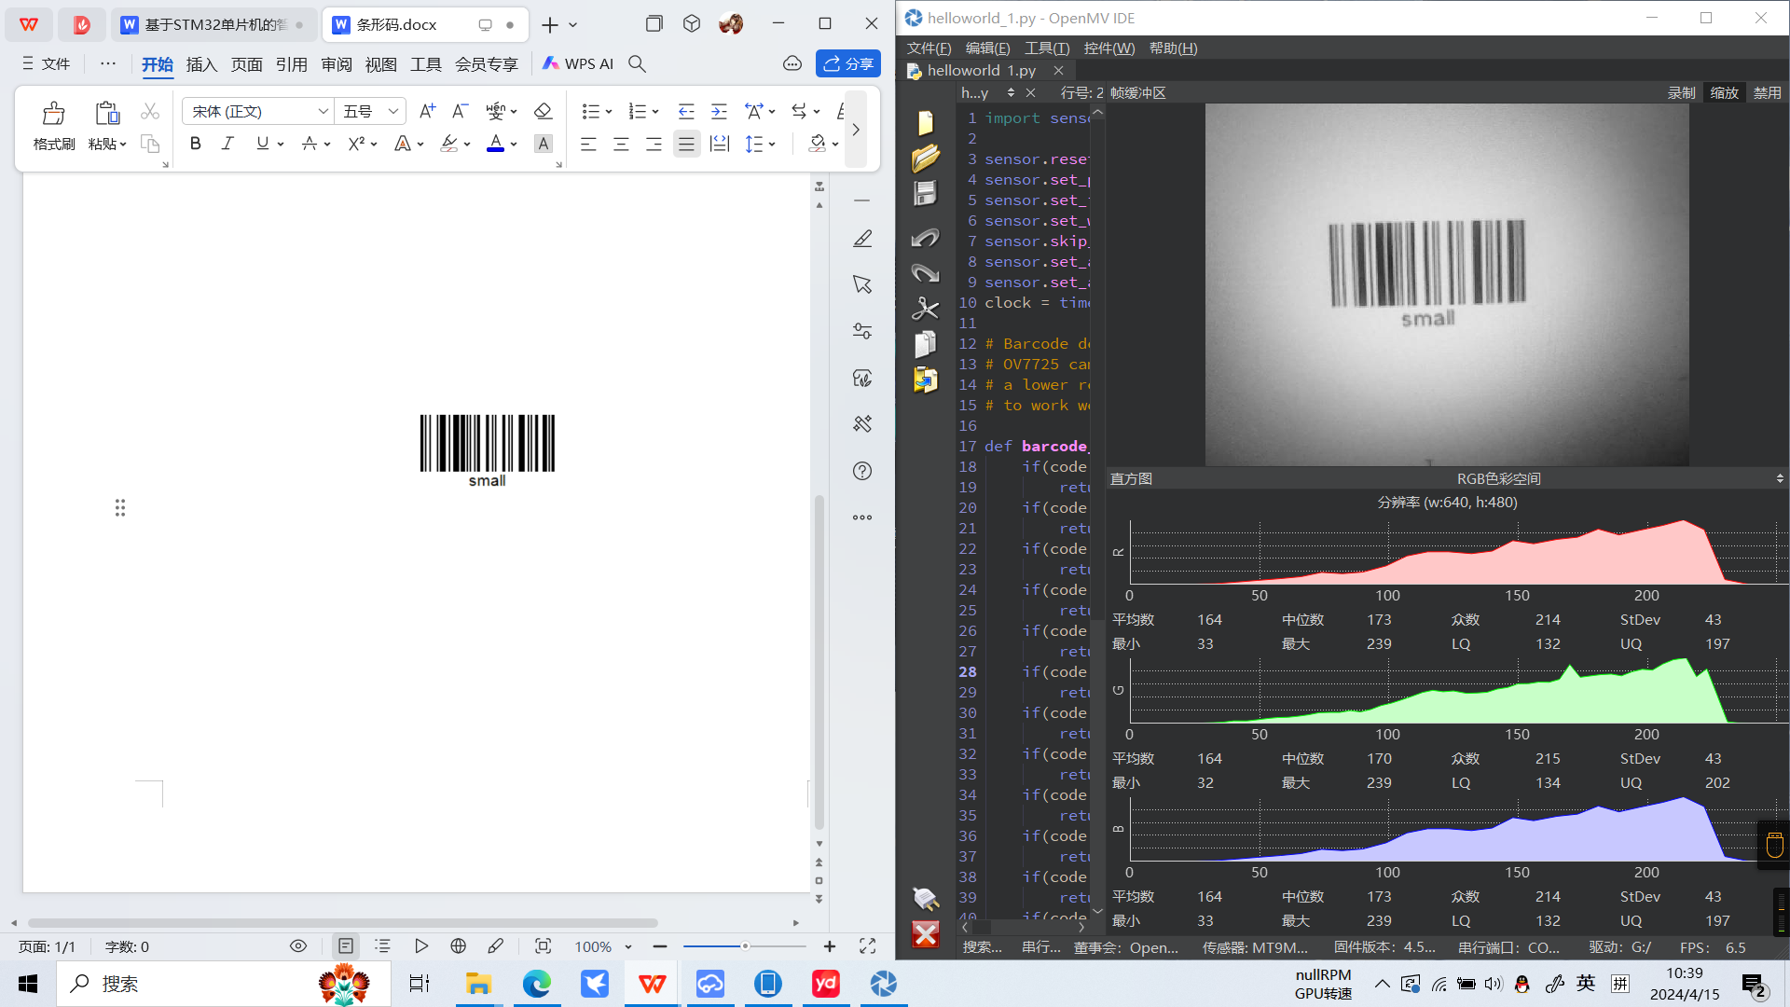Click the Paste clipboard icon
Screen dimensions: 1790x1007
(x=107, y=113)
